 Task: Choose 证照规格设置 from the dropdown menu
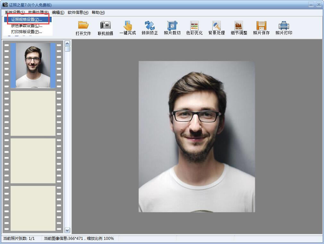click(x=27, y=20)
